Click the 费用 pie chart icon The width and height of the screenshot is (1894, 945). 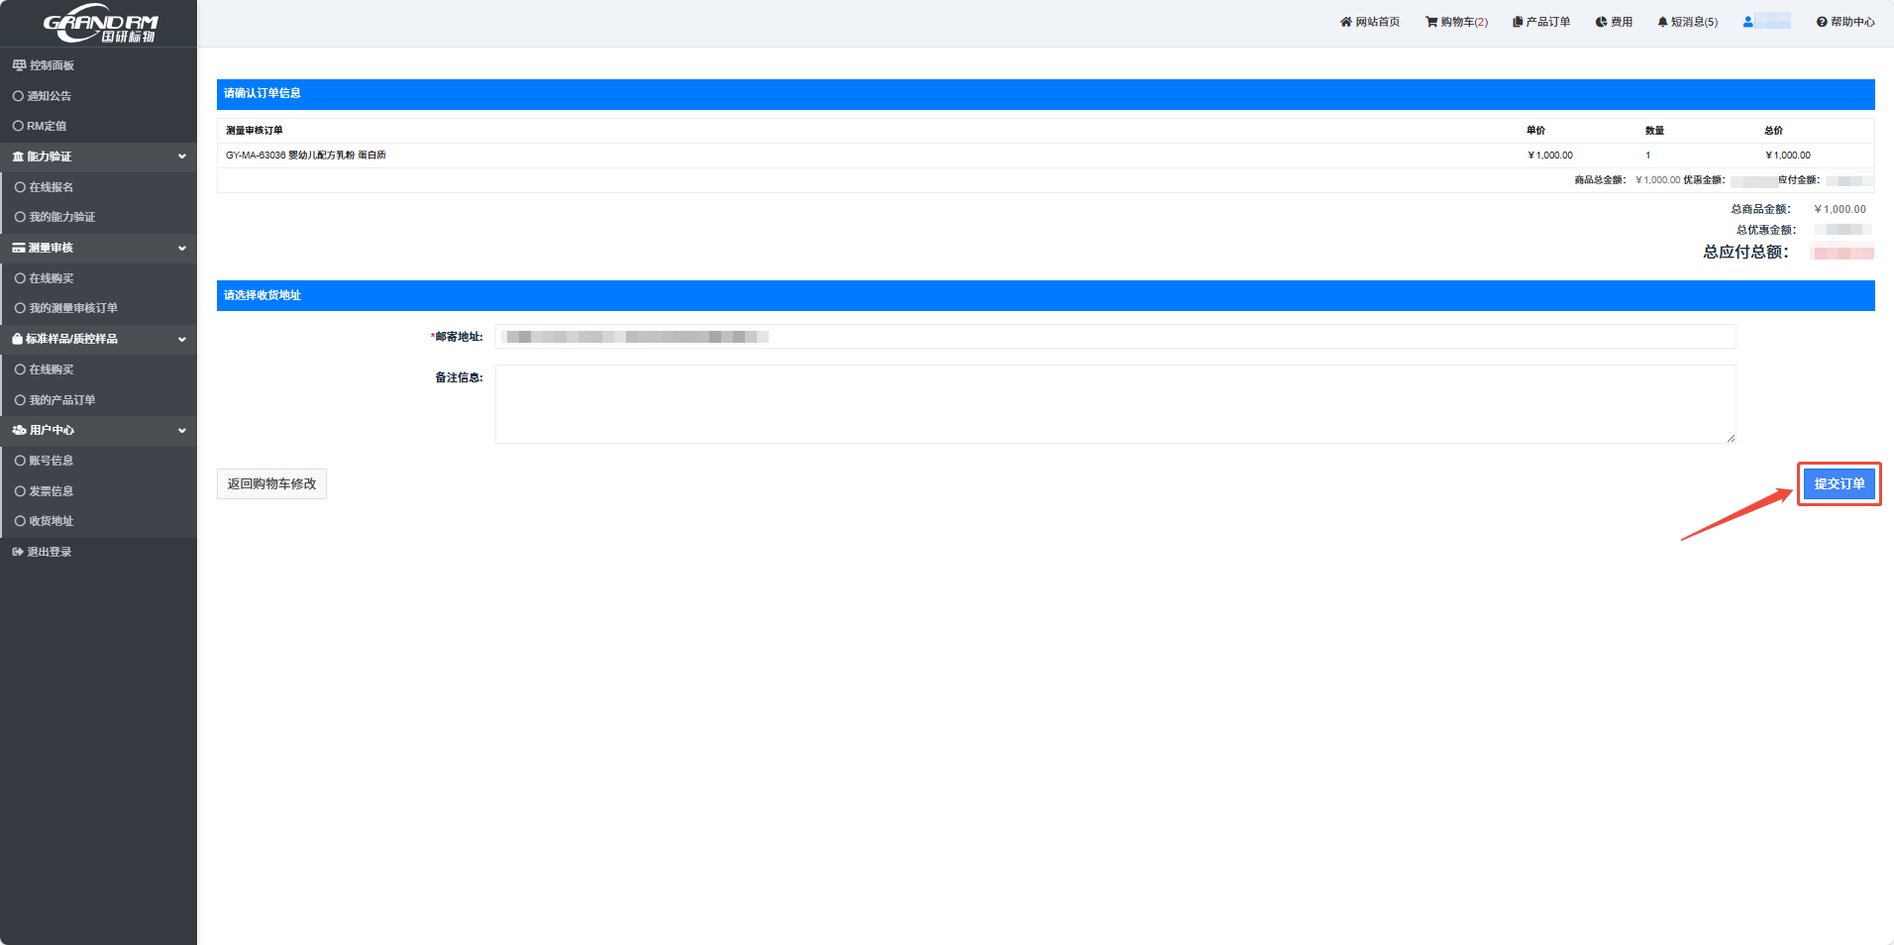pyautogui.click(x=1601, y=22)
